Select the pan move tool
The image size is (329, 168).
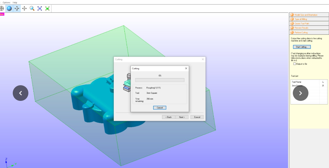coord(24,9)
